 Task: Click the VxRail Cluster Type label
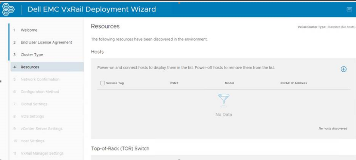312,27
